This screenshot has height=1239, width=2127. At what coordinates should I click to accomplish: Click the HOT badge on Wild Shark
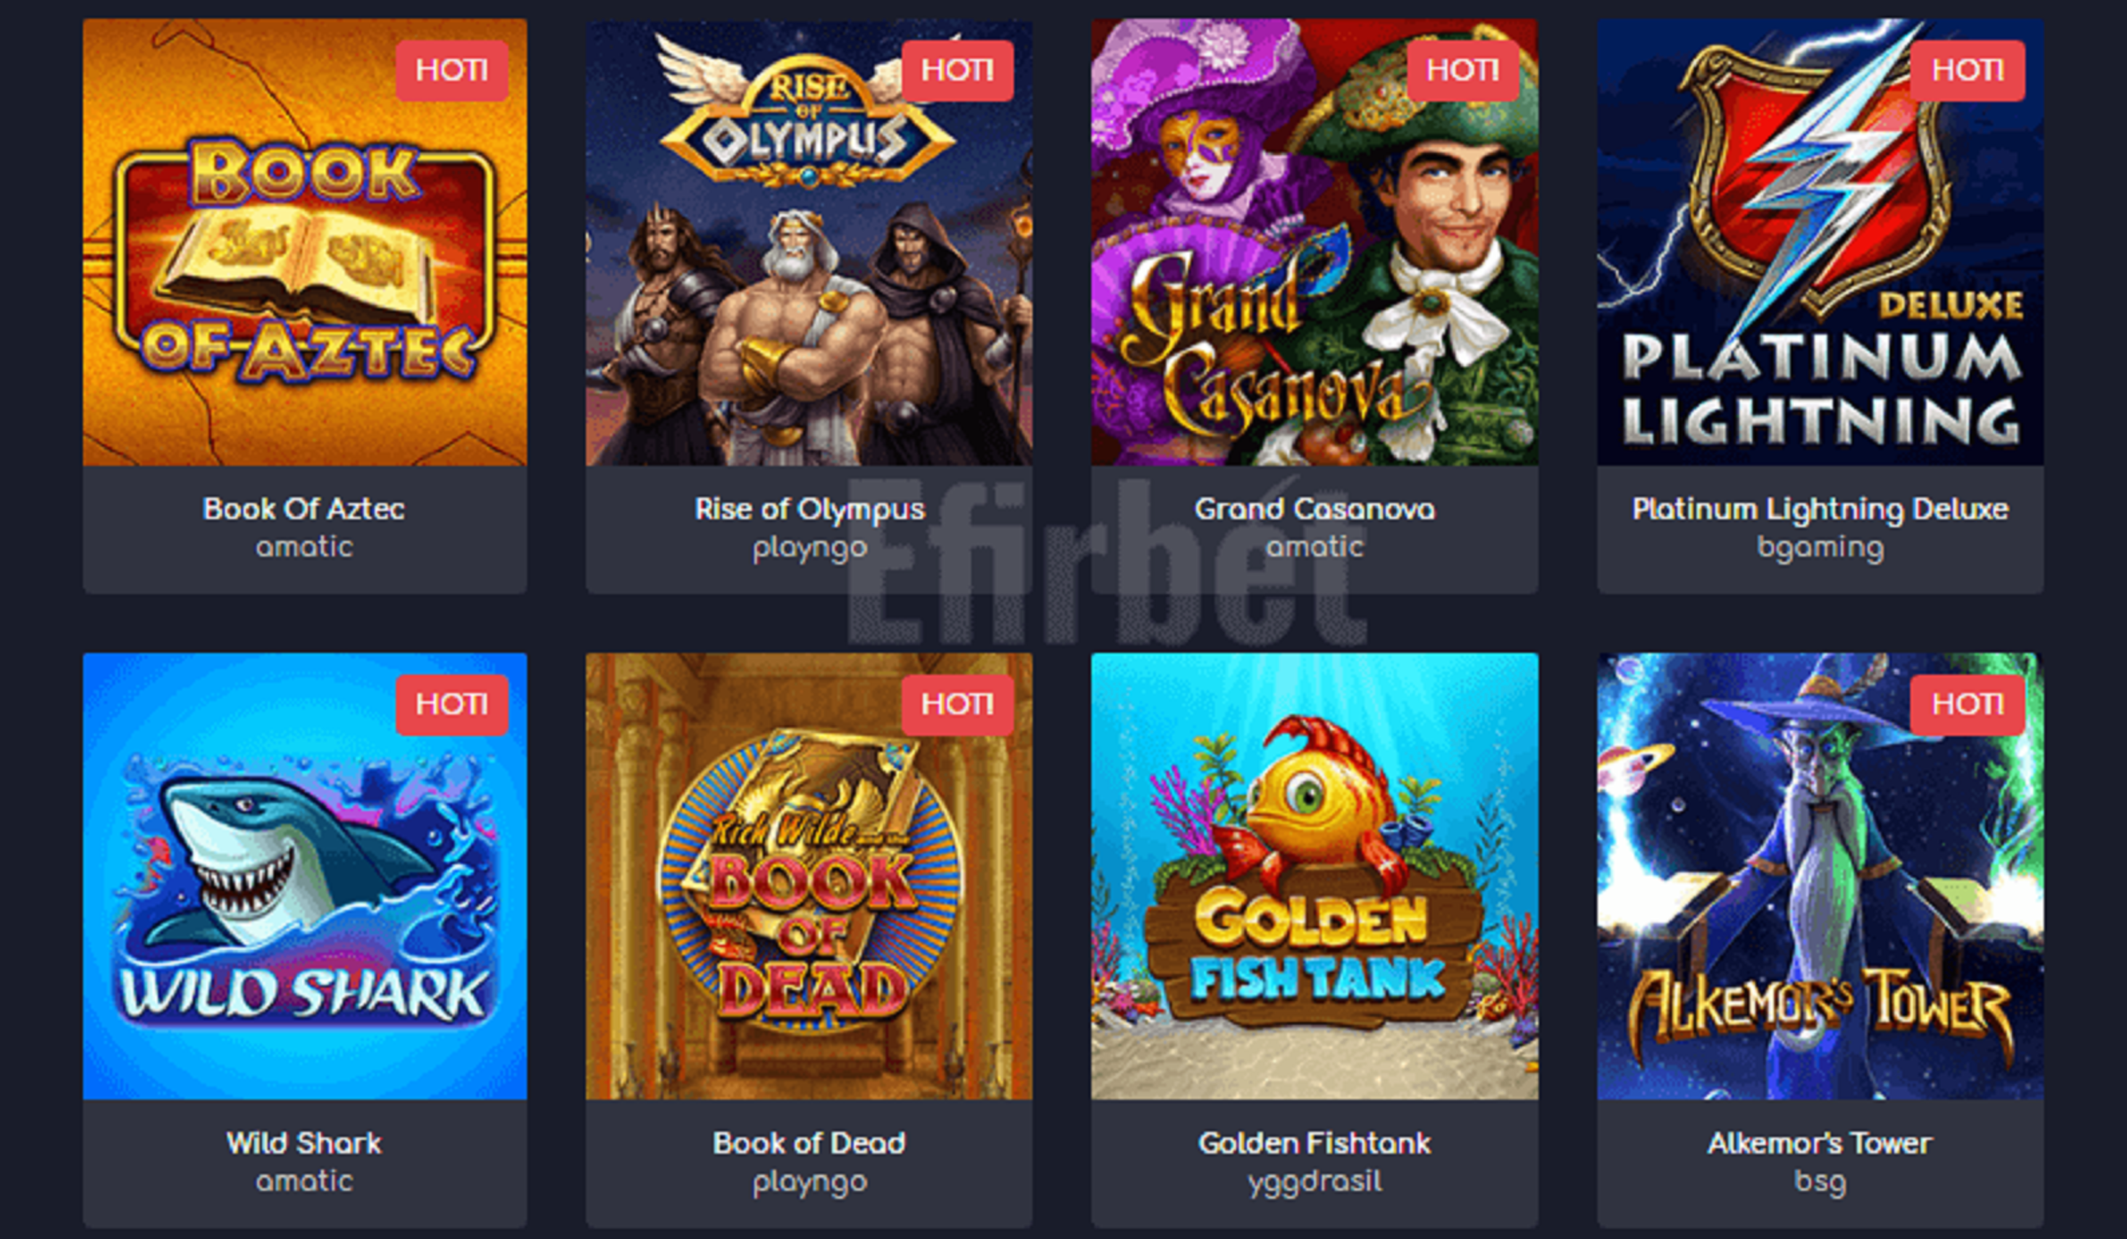pyautogui.click(x=452, y=704)
